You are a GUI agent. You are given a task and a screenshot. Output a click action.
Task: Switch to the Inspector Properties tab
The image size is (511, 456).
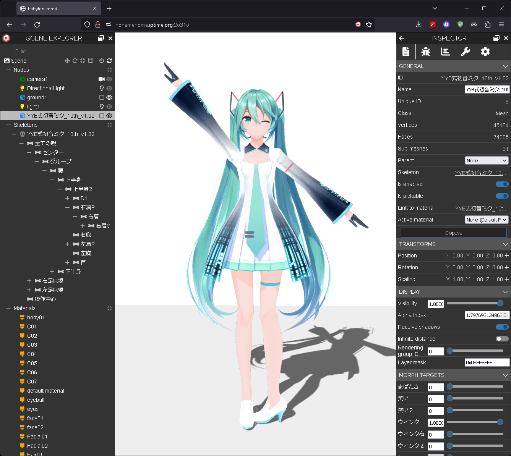point(406,52)
